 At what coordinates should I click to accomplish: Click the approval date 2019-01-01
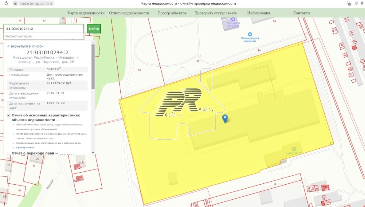pos(56,93)
